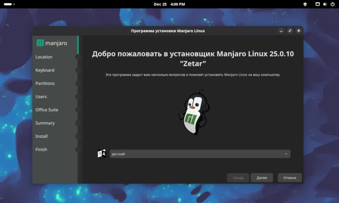Click the description line starting "Эта программа"
Screen dimensions: 339x203
click(x=193, y=74)
